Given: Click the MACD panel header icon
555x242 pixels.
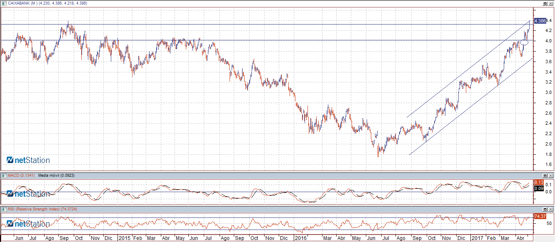Looking at the screenshot, I should click(4, 175).
